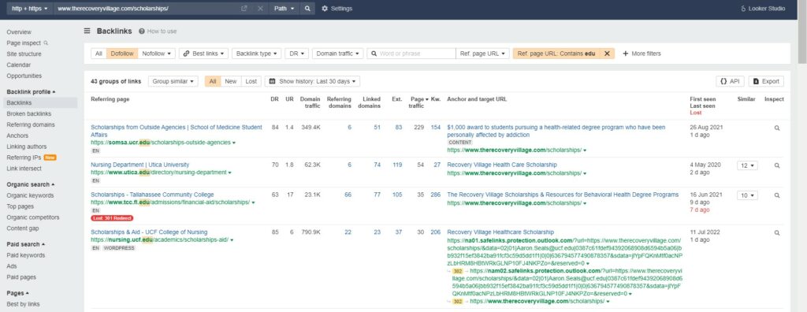The width and height of the screenshot is (807, 312).
Task: Click the Word or phrase search field
Action: click(x=411, y=54)
